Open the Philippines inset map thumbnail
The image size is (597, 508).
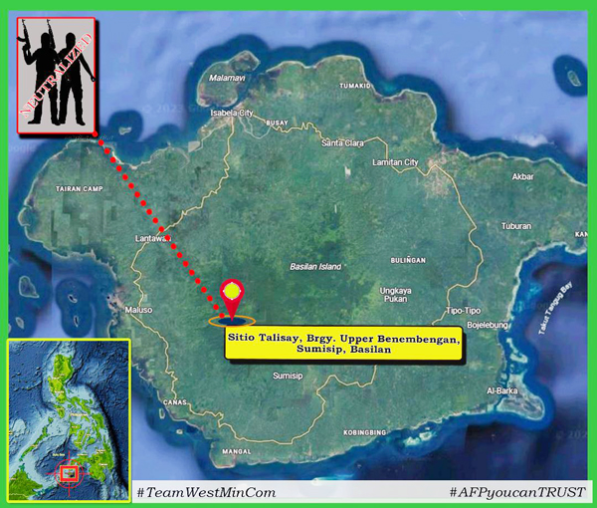click(69, 419)
